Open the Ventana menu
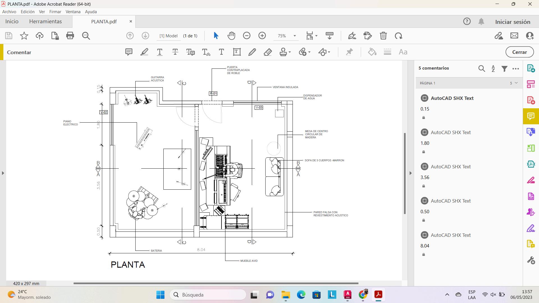 (x=73, y=12)
